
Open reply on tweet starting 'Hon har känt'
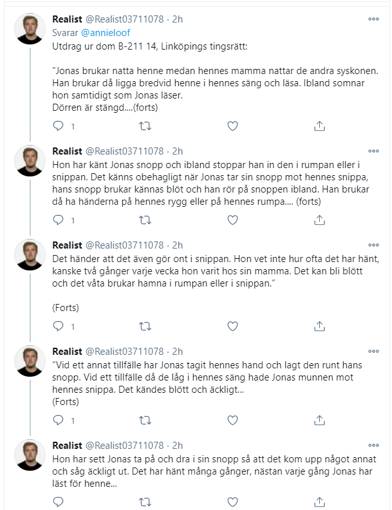[x=58, y=220]
